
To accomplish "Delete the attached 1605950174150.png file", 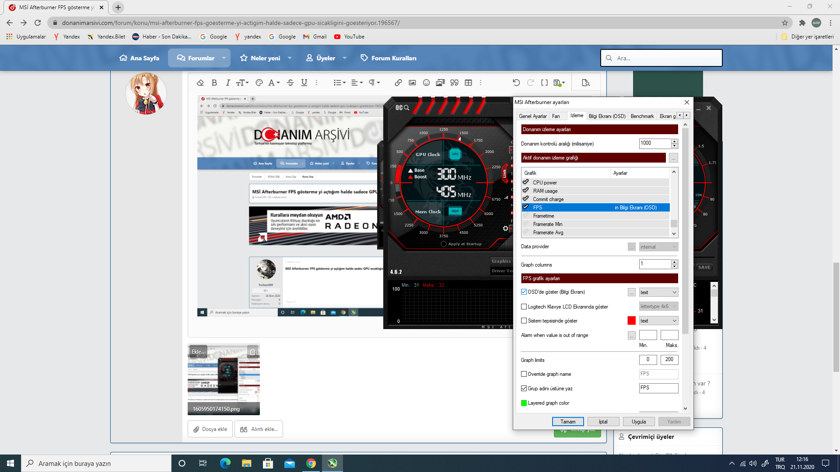I will pyautogui.click(x=252, y=352).
